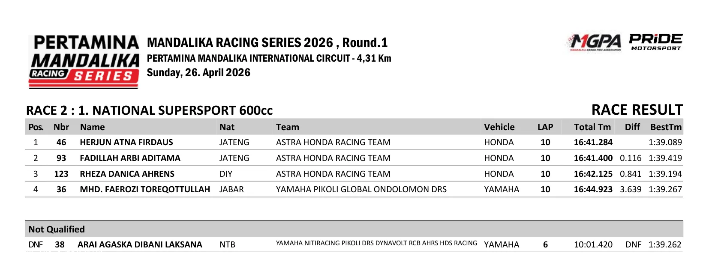Click the MGPA logo

tap(595, 42)
